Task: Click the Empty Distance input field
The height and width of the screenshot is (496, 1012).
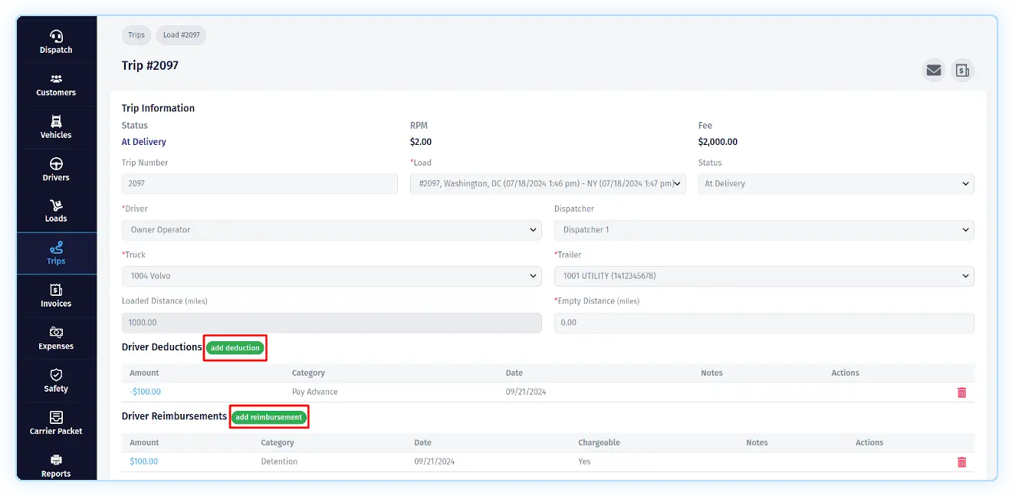Action: [764, 323]
